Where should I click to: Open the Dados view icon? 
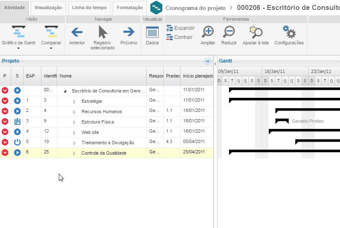152,32
